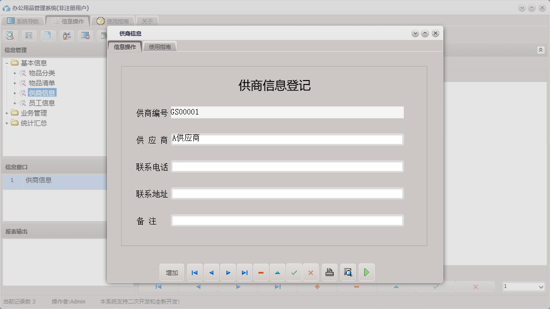The image size is (550, 309).
Task: Click the green run arrow in the dialog
Action: point(366,272)
